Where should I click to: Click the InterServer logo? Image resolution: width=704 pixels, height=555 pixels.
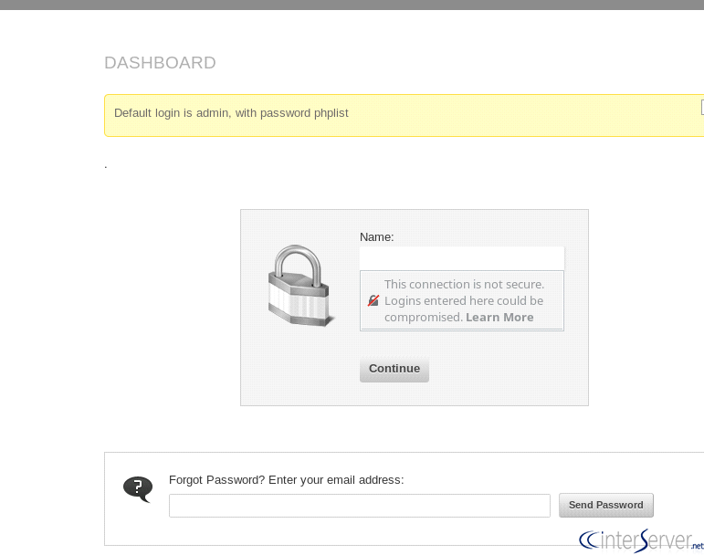641,540
